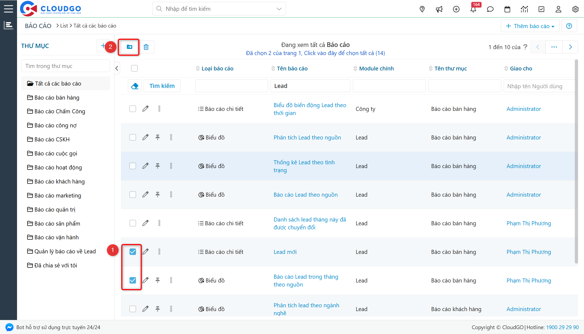
Task: Click the eraser clear-filter icon
Action: 135,86
